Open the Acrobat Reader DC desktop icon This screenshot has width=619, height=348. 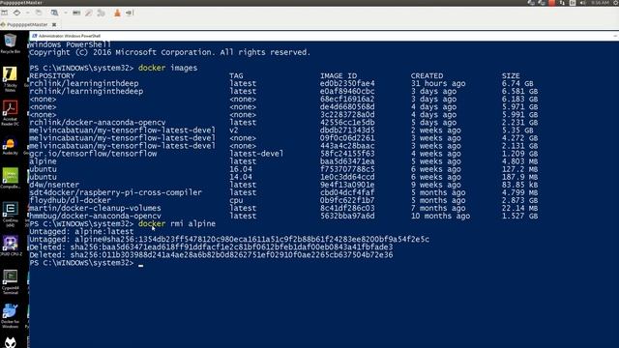[11, 113]
